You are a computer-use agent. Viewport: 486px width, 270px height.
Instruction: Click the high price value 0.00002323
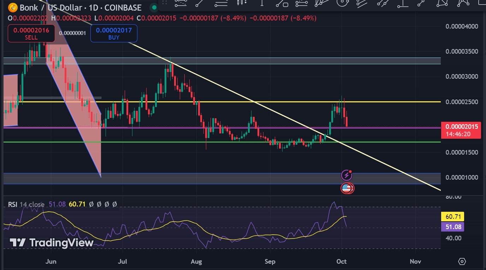tap(74, 18)
